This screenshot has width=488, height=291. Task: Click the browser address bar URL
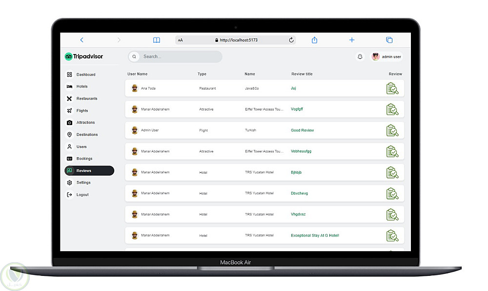point(239,40)
